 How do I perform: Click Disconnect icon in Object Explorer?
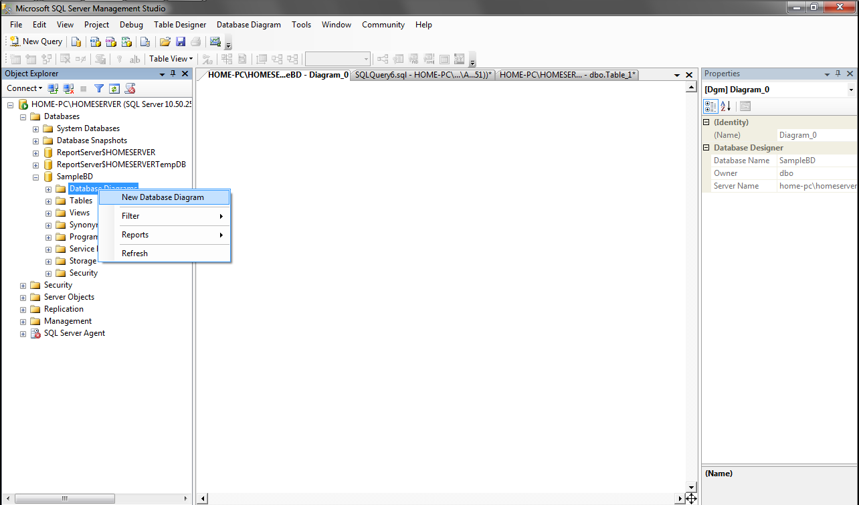68,88
